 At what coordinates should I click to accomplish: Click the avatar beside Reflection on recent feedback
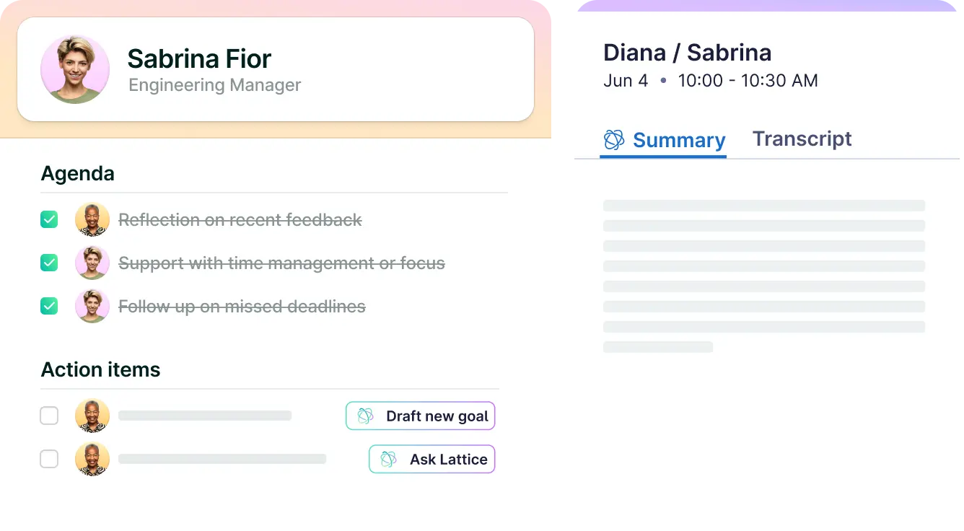coord(92,220)
